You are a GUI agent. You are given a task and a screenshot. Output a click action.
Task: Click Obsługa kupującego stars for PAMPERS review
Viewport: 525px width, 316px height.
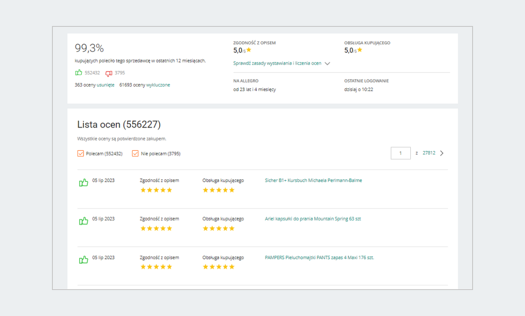coord(219,267)
